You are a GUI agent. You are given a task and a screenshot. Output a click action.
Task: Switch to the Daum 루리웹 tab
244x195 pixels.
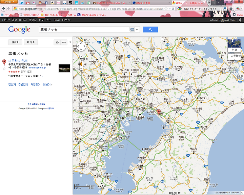click(x=150, y=3)
